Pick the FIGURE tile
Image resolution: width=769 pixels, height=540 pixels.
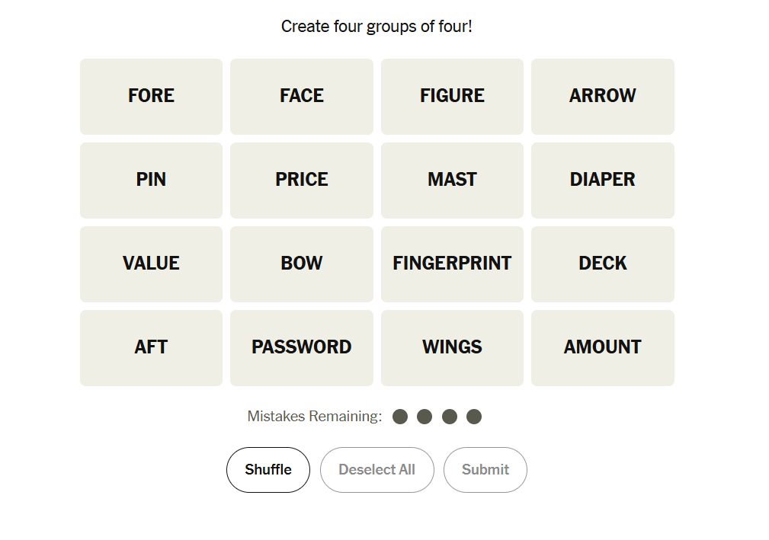click(452, 96)
